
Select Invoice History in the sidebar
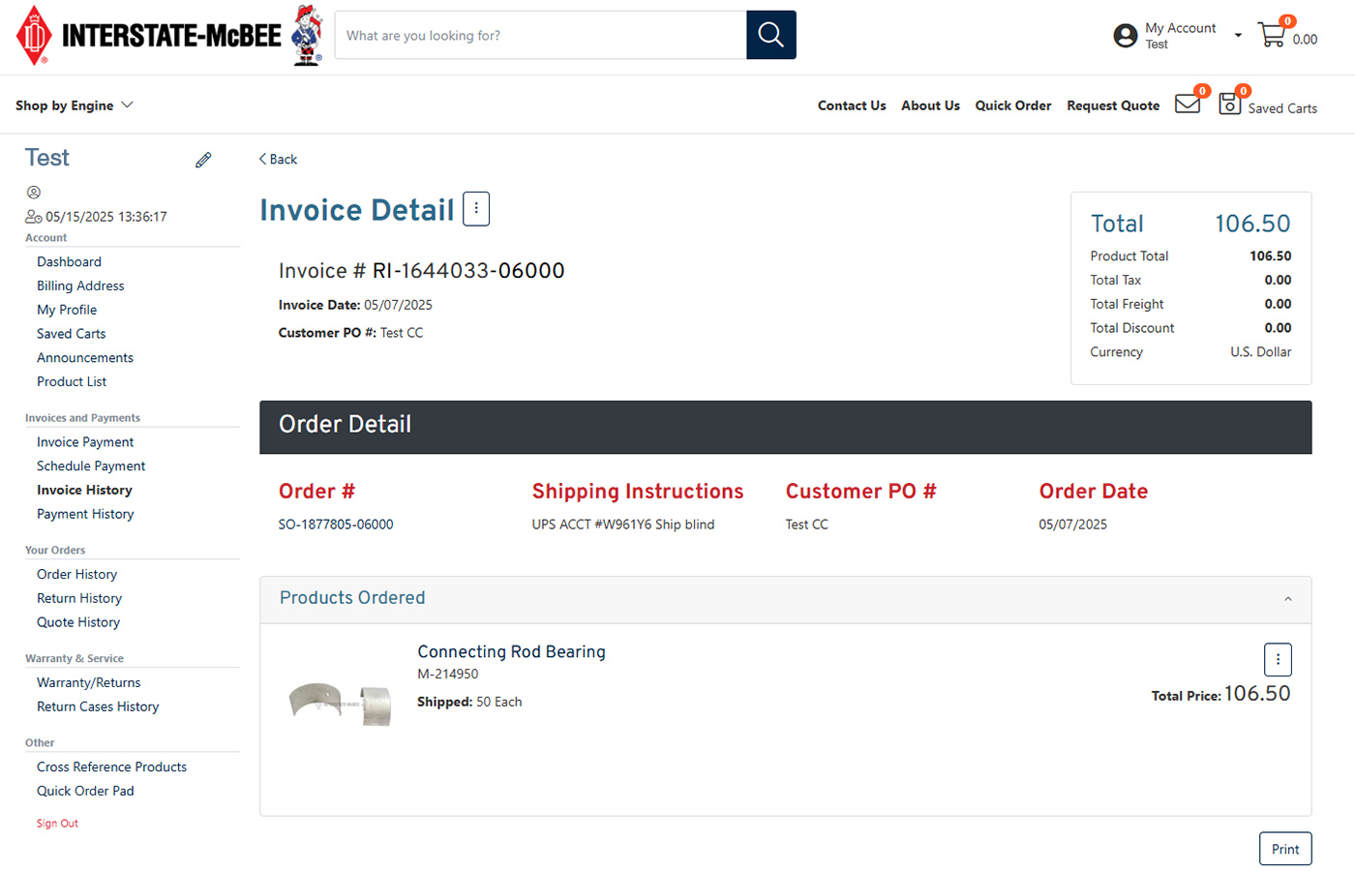point(84,491)
